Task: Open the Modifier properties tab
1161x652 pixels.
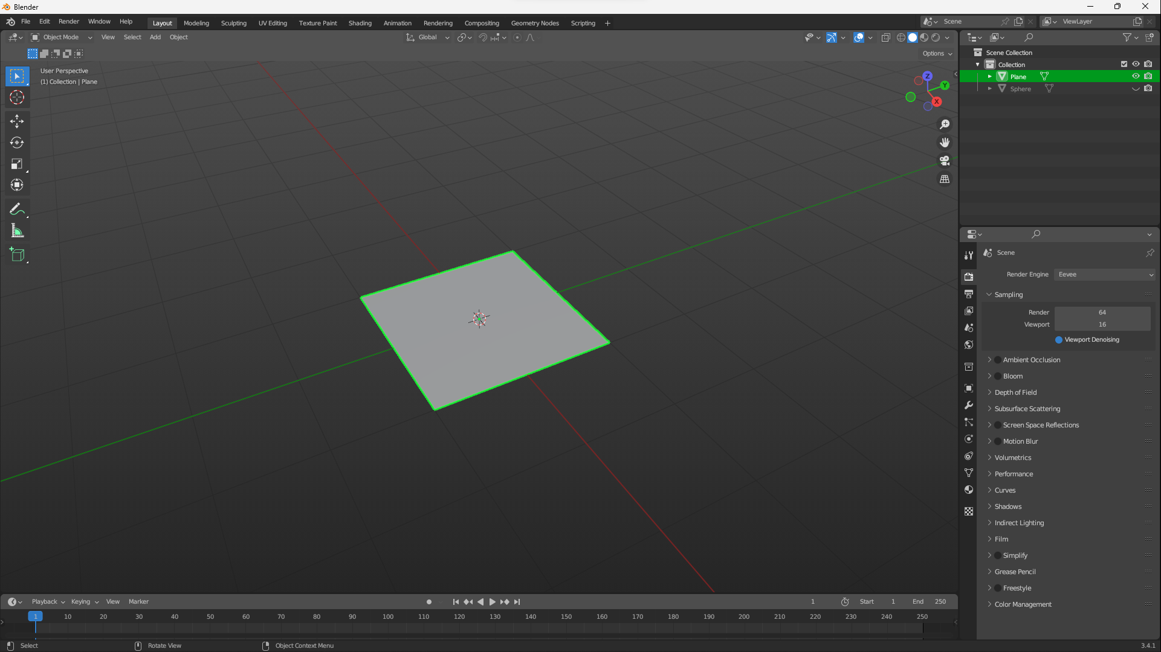Action: [x=969, y=405]
